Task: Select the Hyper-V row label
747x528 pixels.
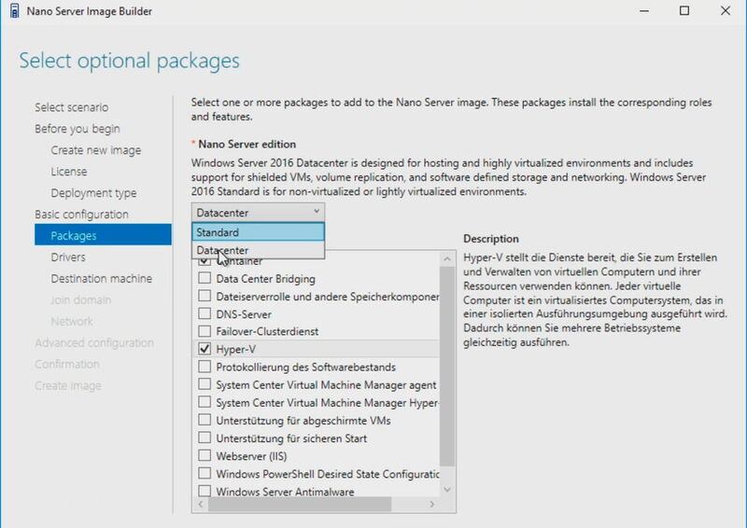Action: coord(236,349)
